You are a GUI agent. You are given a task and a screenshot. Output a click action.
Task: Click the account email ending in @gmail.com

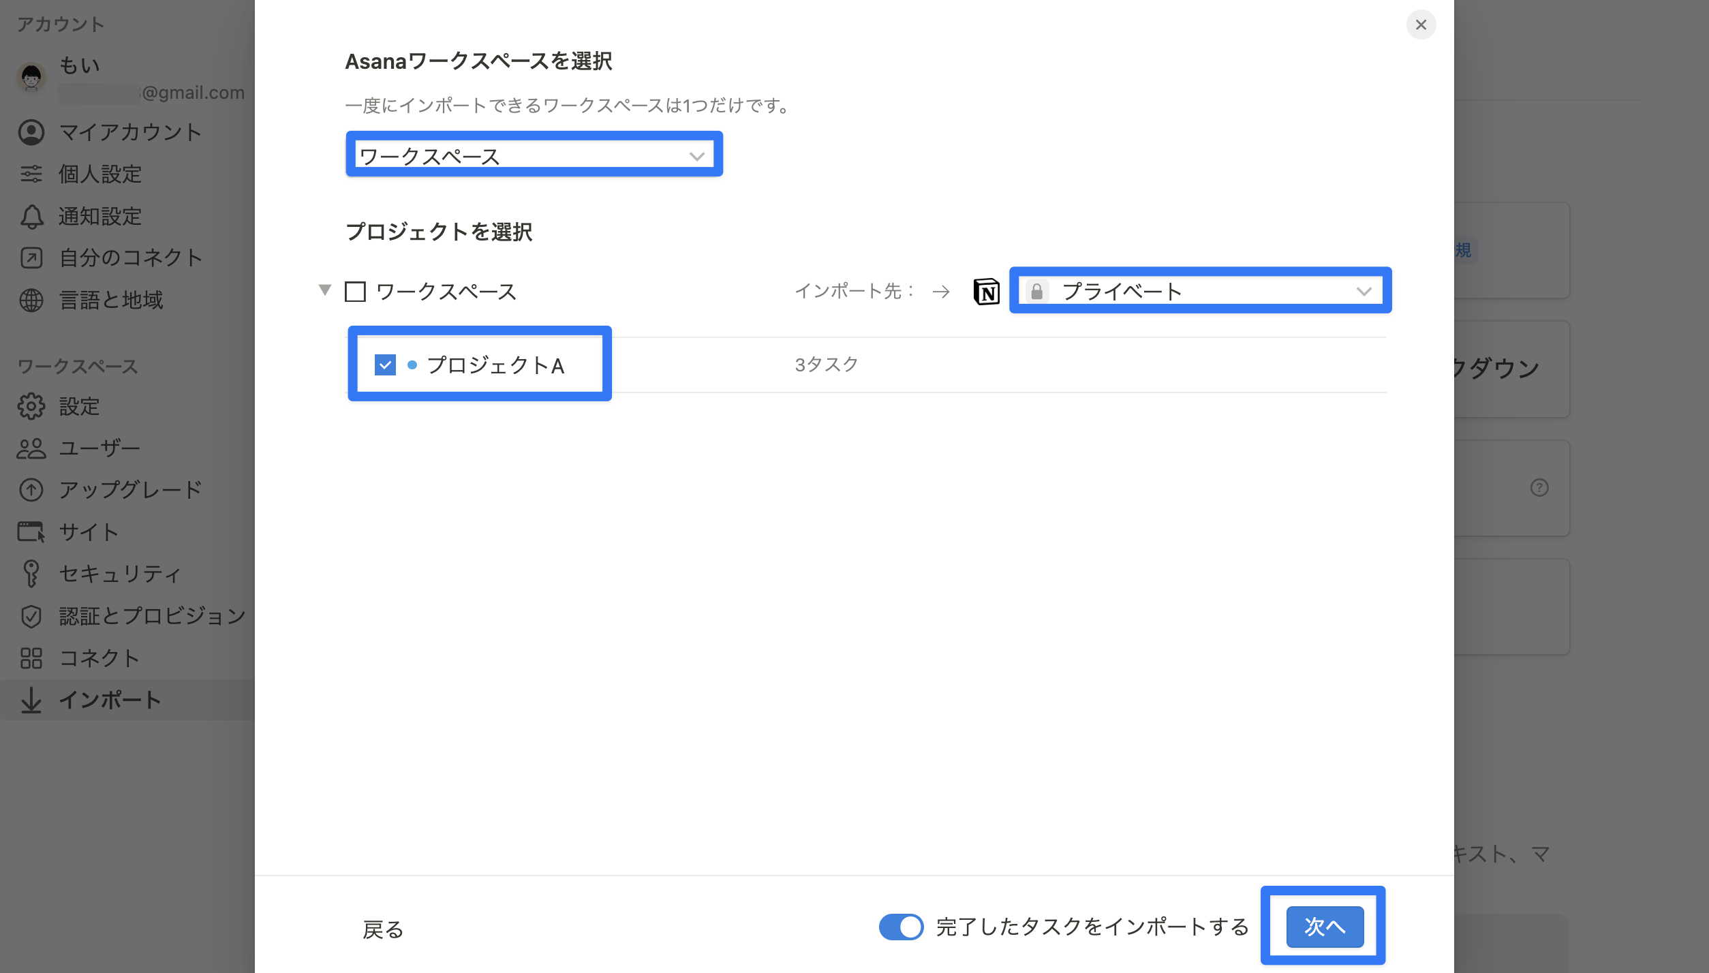[151, 93]
